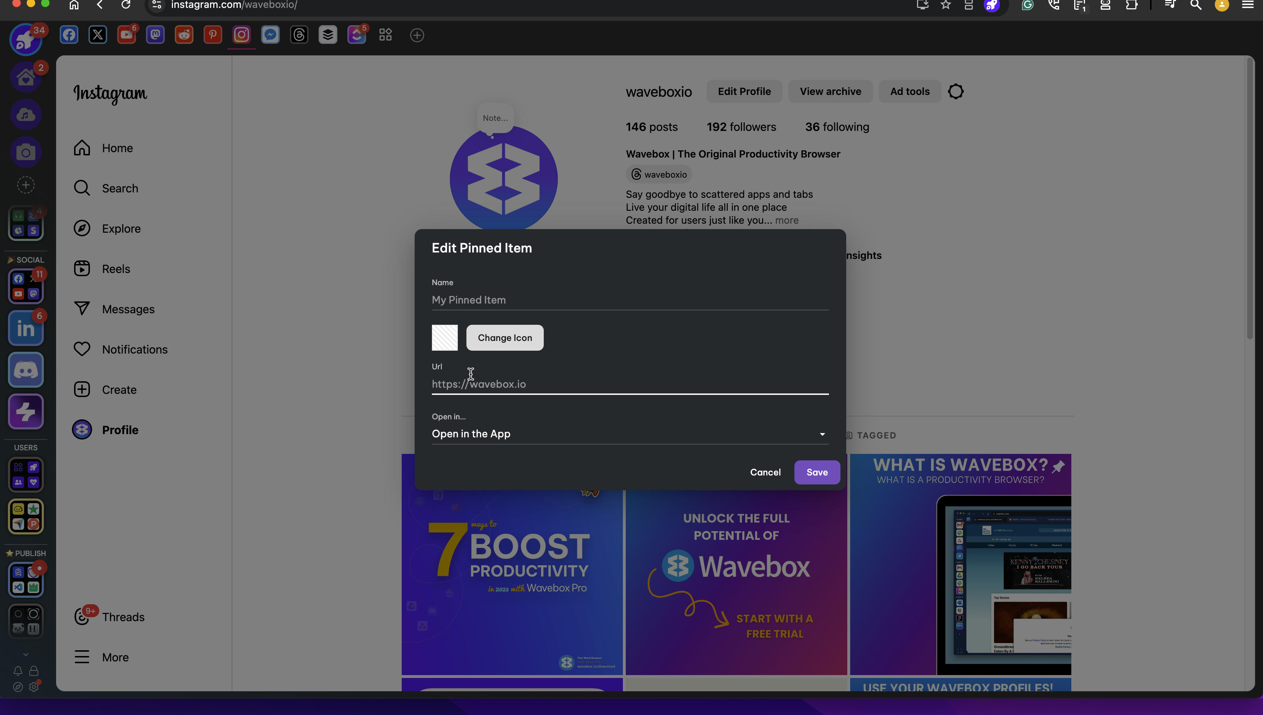Open the Threads app tab
The image size is (1263, 715).
click(x=300, y=35)
